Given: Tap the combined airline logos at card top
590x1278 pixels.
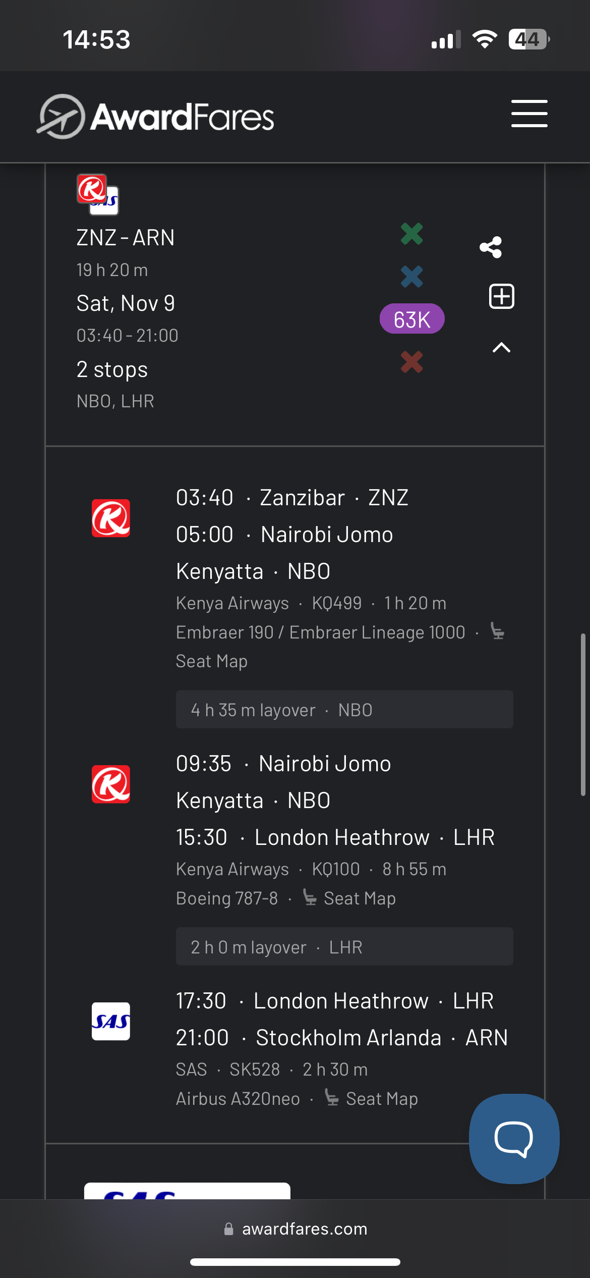Looking at the screenshot, I should 98,195.
